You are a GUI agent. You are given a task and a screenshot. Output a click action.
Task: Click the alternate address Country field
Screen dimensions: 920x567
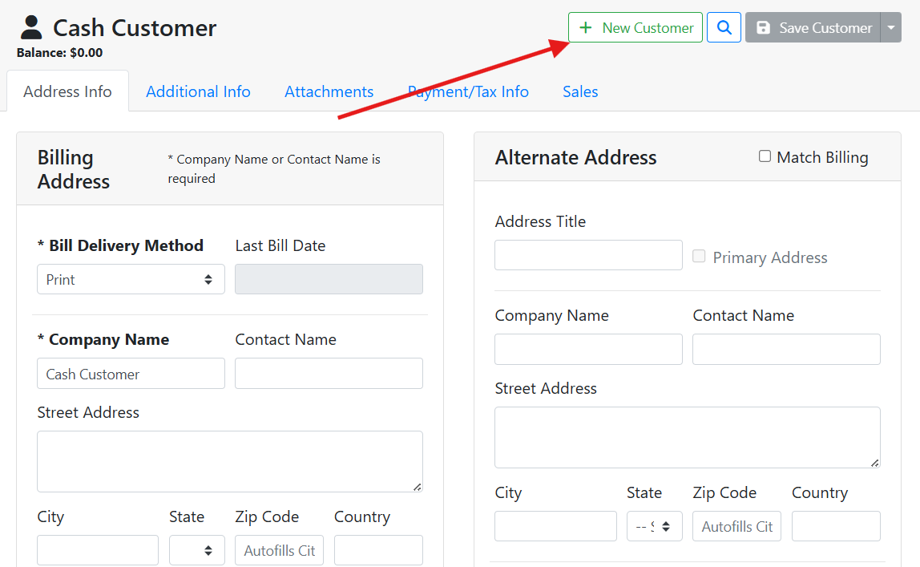pyautogui.click(x=836, y=526)
